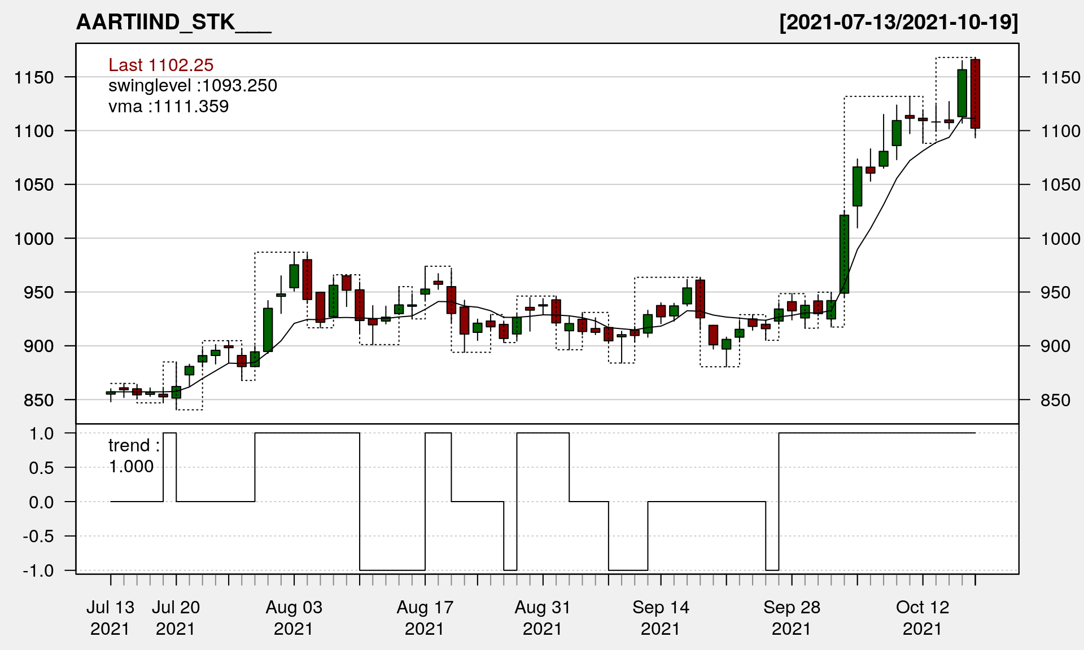Click the last red candlestick near 1150
This screenshot has height=650, width=1084.
(975, 94)
